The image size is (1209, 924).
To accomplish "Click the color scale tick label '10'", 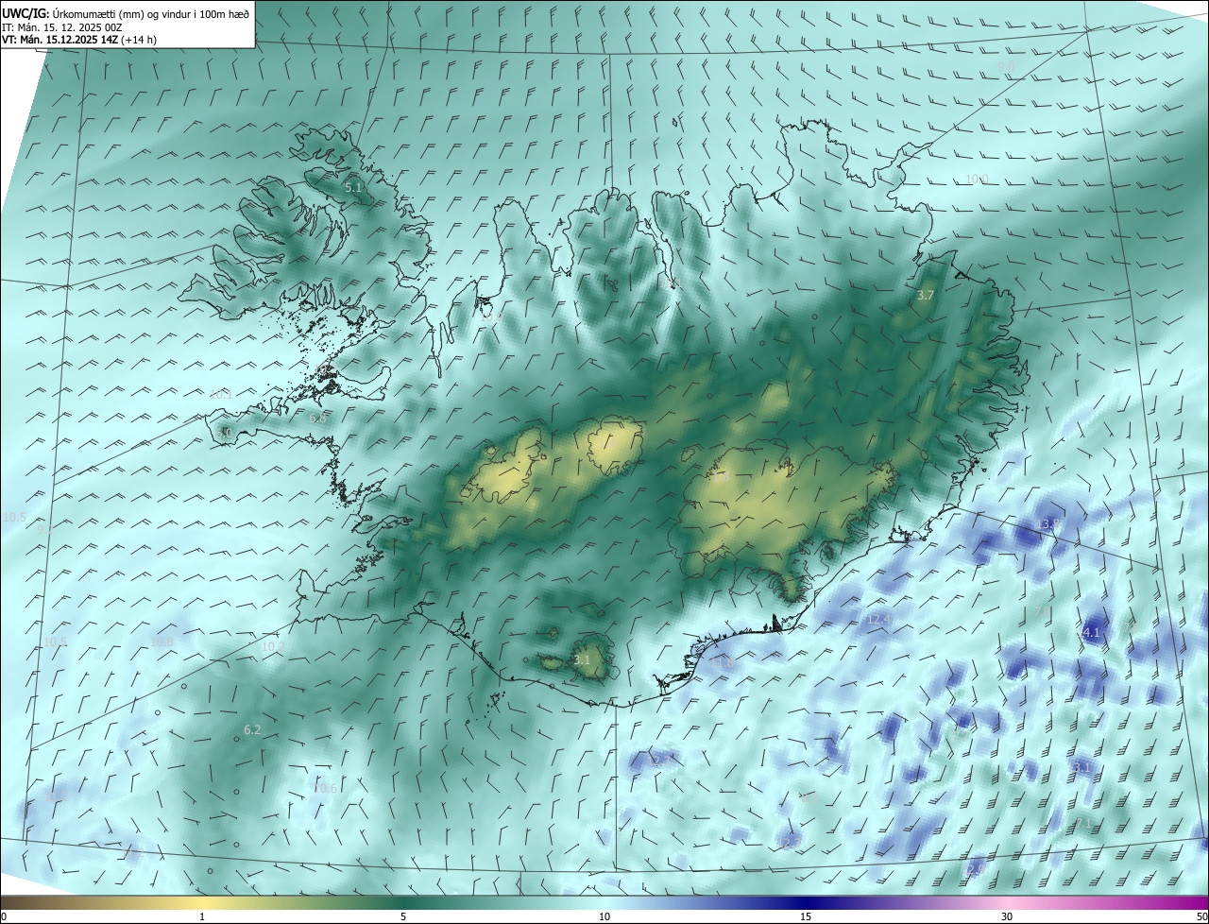I will [604, 916].
